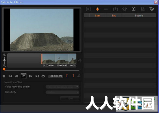Click the timecode field
This screenshot has width=159, height=113.
click(56, 76)
